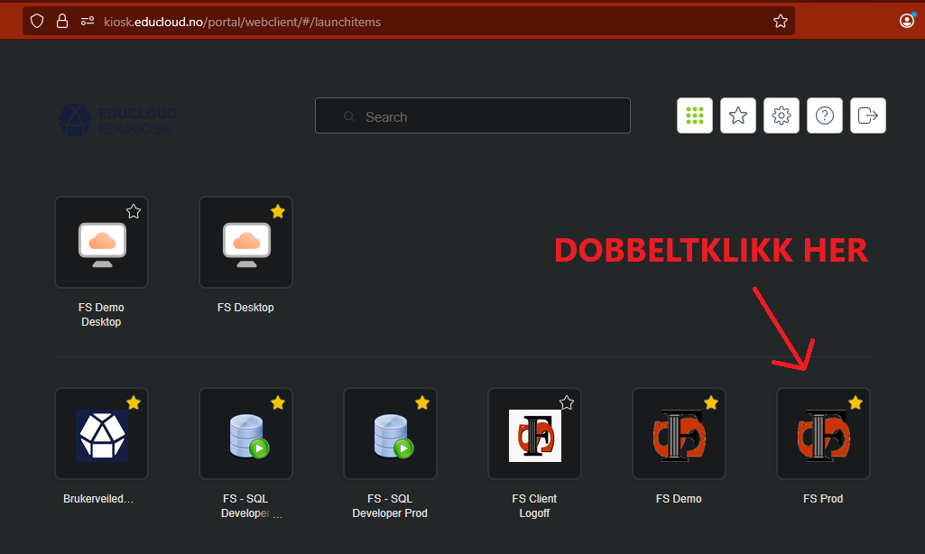Remove FS Prod favorite star
Viewport: 925px width, 554px height.
pos(856,402)
